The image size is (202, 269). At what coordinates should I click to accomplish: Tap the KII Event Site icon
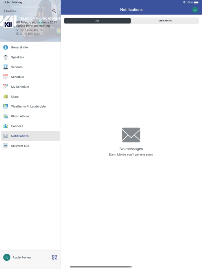pos(6,146)
